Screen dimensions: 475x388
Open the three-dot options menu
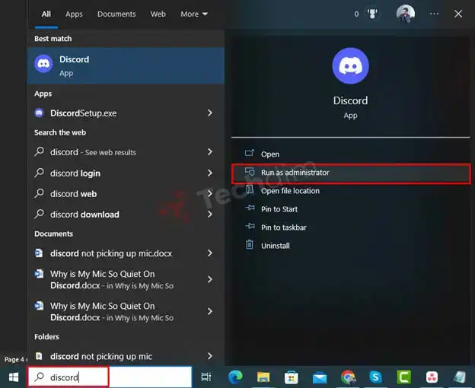point(434,14)
